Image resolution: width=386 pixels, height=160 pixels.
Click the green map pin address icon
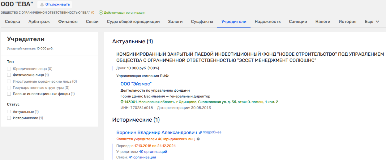[122, 102]
